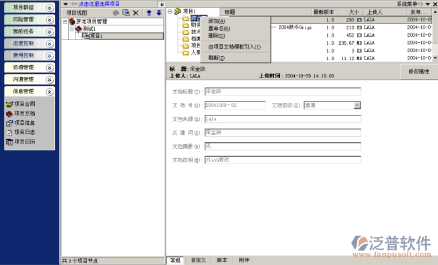Click the 文档标题 input field

283,91
